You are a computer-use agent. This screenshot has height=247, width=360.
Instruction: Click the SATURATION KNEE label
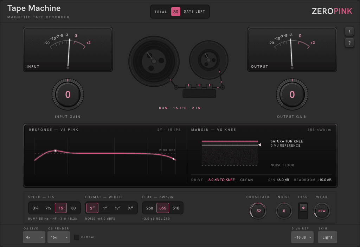(287, 141)
